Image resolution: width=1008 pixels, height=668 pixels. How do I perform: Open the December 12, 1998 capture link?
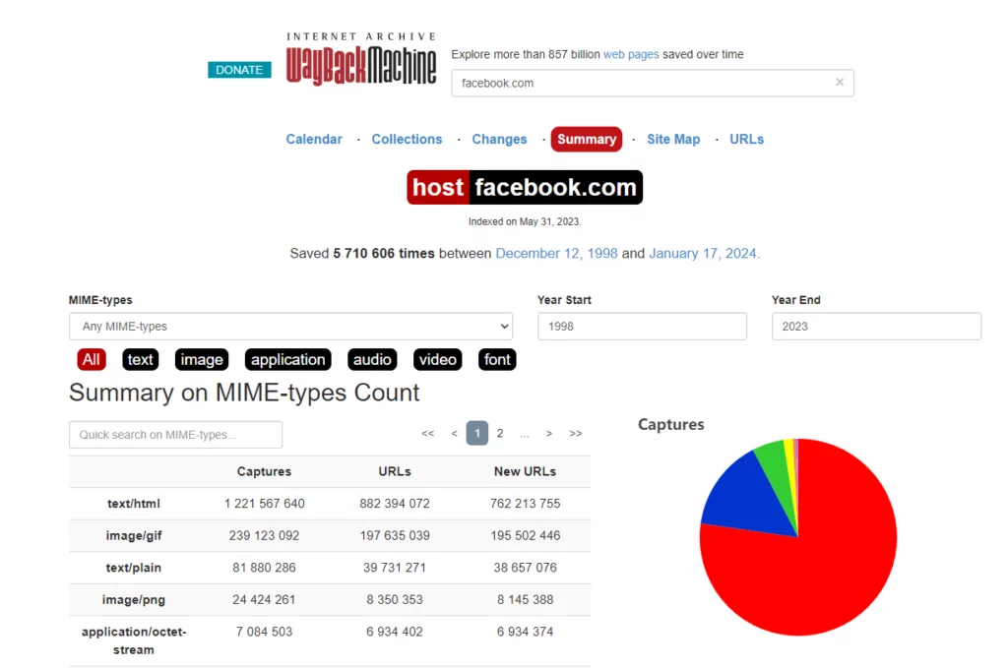click(x=556, y=254)
